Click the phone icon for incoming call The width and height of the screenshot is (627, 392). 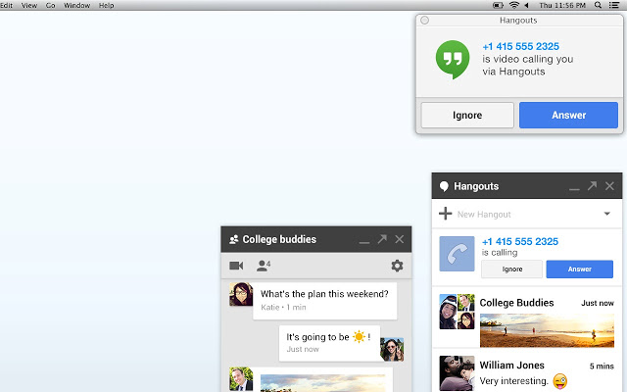click(x=458, y=254)
